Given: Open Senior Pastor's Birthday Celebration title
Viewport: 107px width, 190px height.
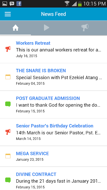Looking at the screenshot, I should point(55,126).
